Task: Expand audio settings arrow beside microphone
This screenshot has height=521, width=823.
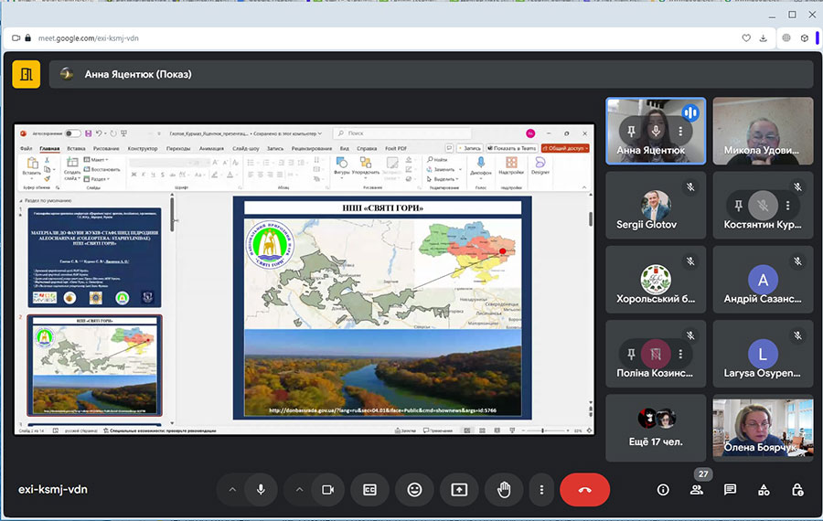Action: [x=232, y=490]
